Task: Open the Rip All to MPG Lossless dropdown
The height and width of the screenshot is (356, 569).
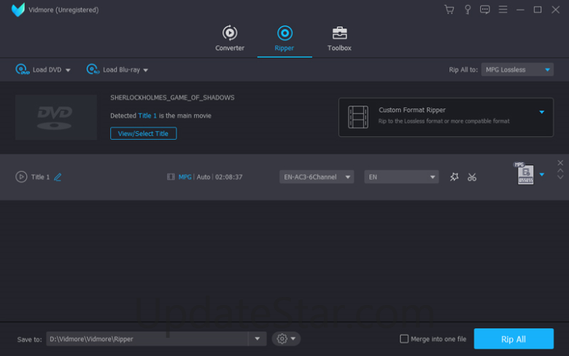Action: point(517,70)
